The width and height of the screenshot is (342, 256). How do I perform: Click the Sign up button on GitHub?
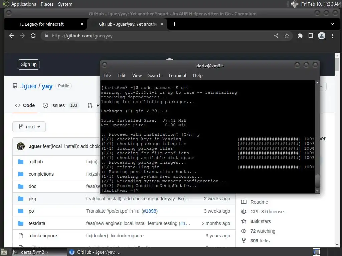pos(29,64)
